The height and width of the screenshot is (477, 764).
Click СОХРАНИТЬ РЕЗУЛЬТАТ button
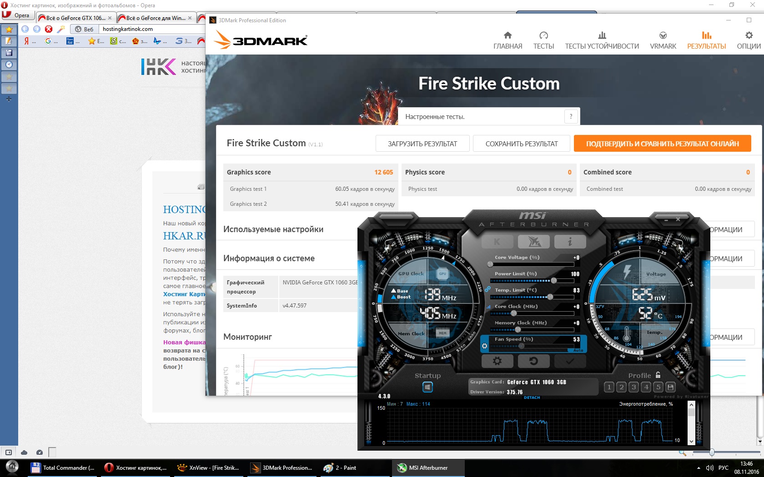pyautogui.click(x=522, y=144)
